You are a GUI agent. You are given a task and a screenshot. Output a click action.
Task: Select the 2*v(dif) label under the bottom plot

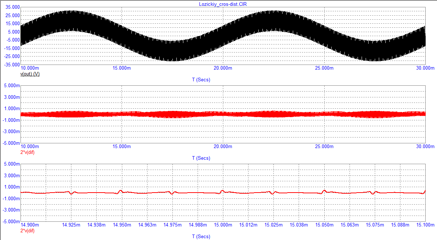click(27, 231)
